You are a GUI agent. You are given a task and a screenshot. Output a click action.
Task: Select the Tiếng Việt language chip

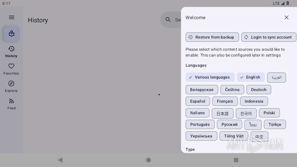point(234,136)
